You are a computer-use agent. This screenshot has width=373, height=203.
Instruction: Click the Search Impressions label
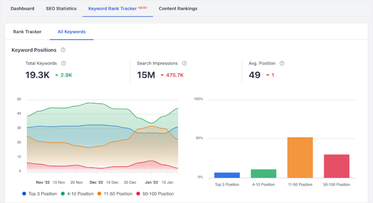coord(157,63)
